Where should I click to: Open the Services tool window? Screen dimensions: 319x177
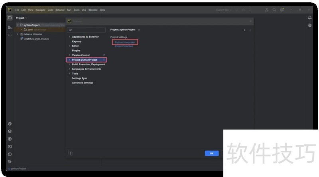coord(10,139)
